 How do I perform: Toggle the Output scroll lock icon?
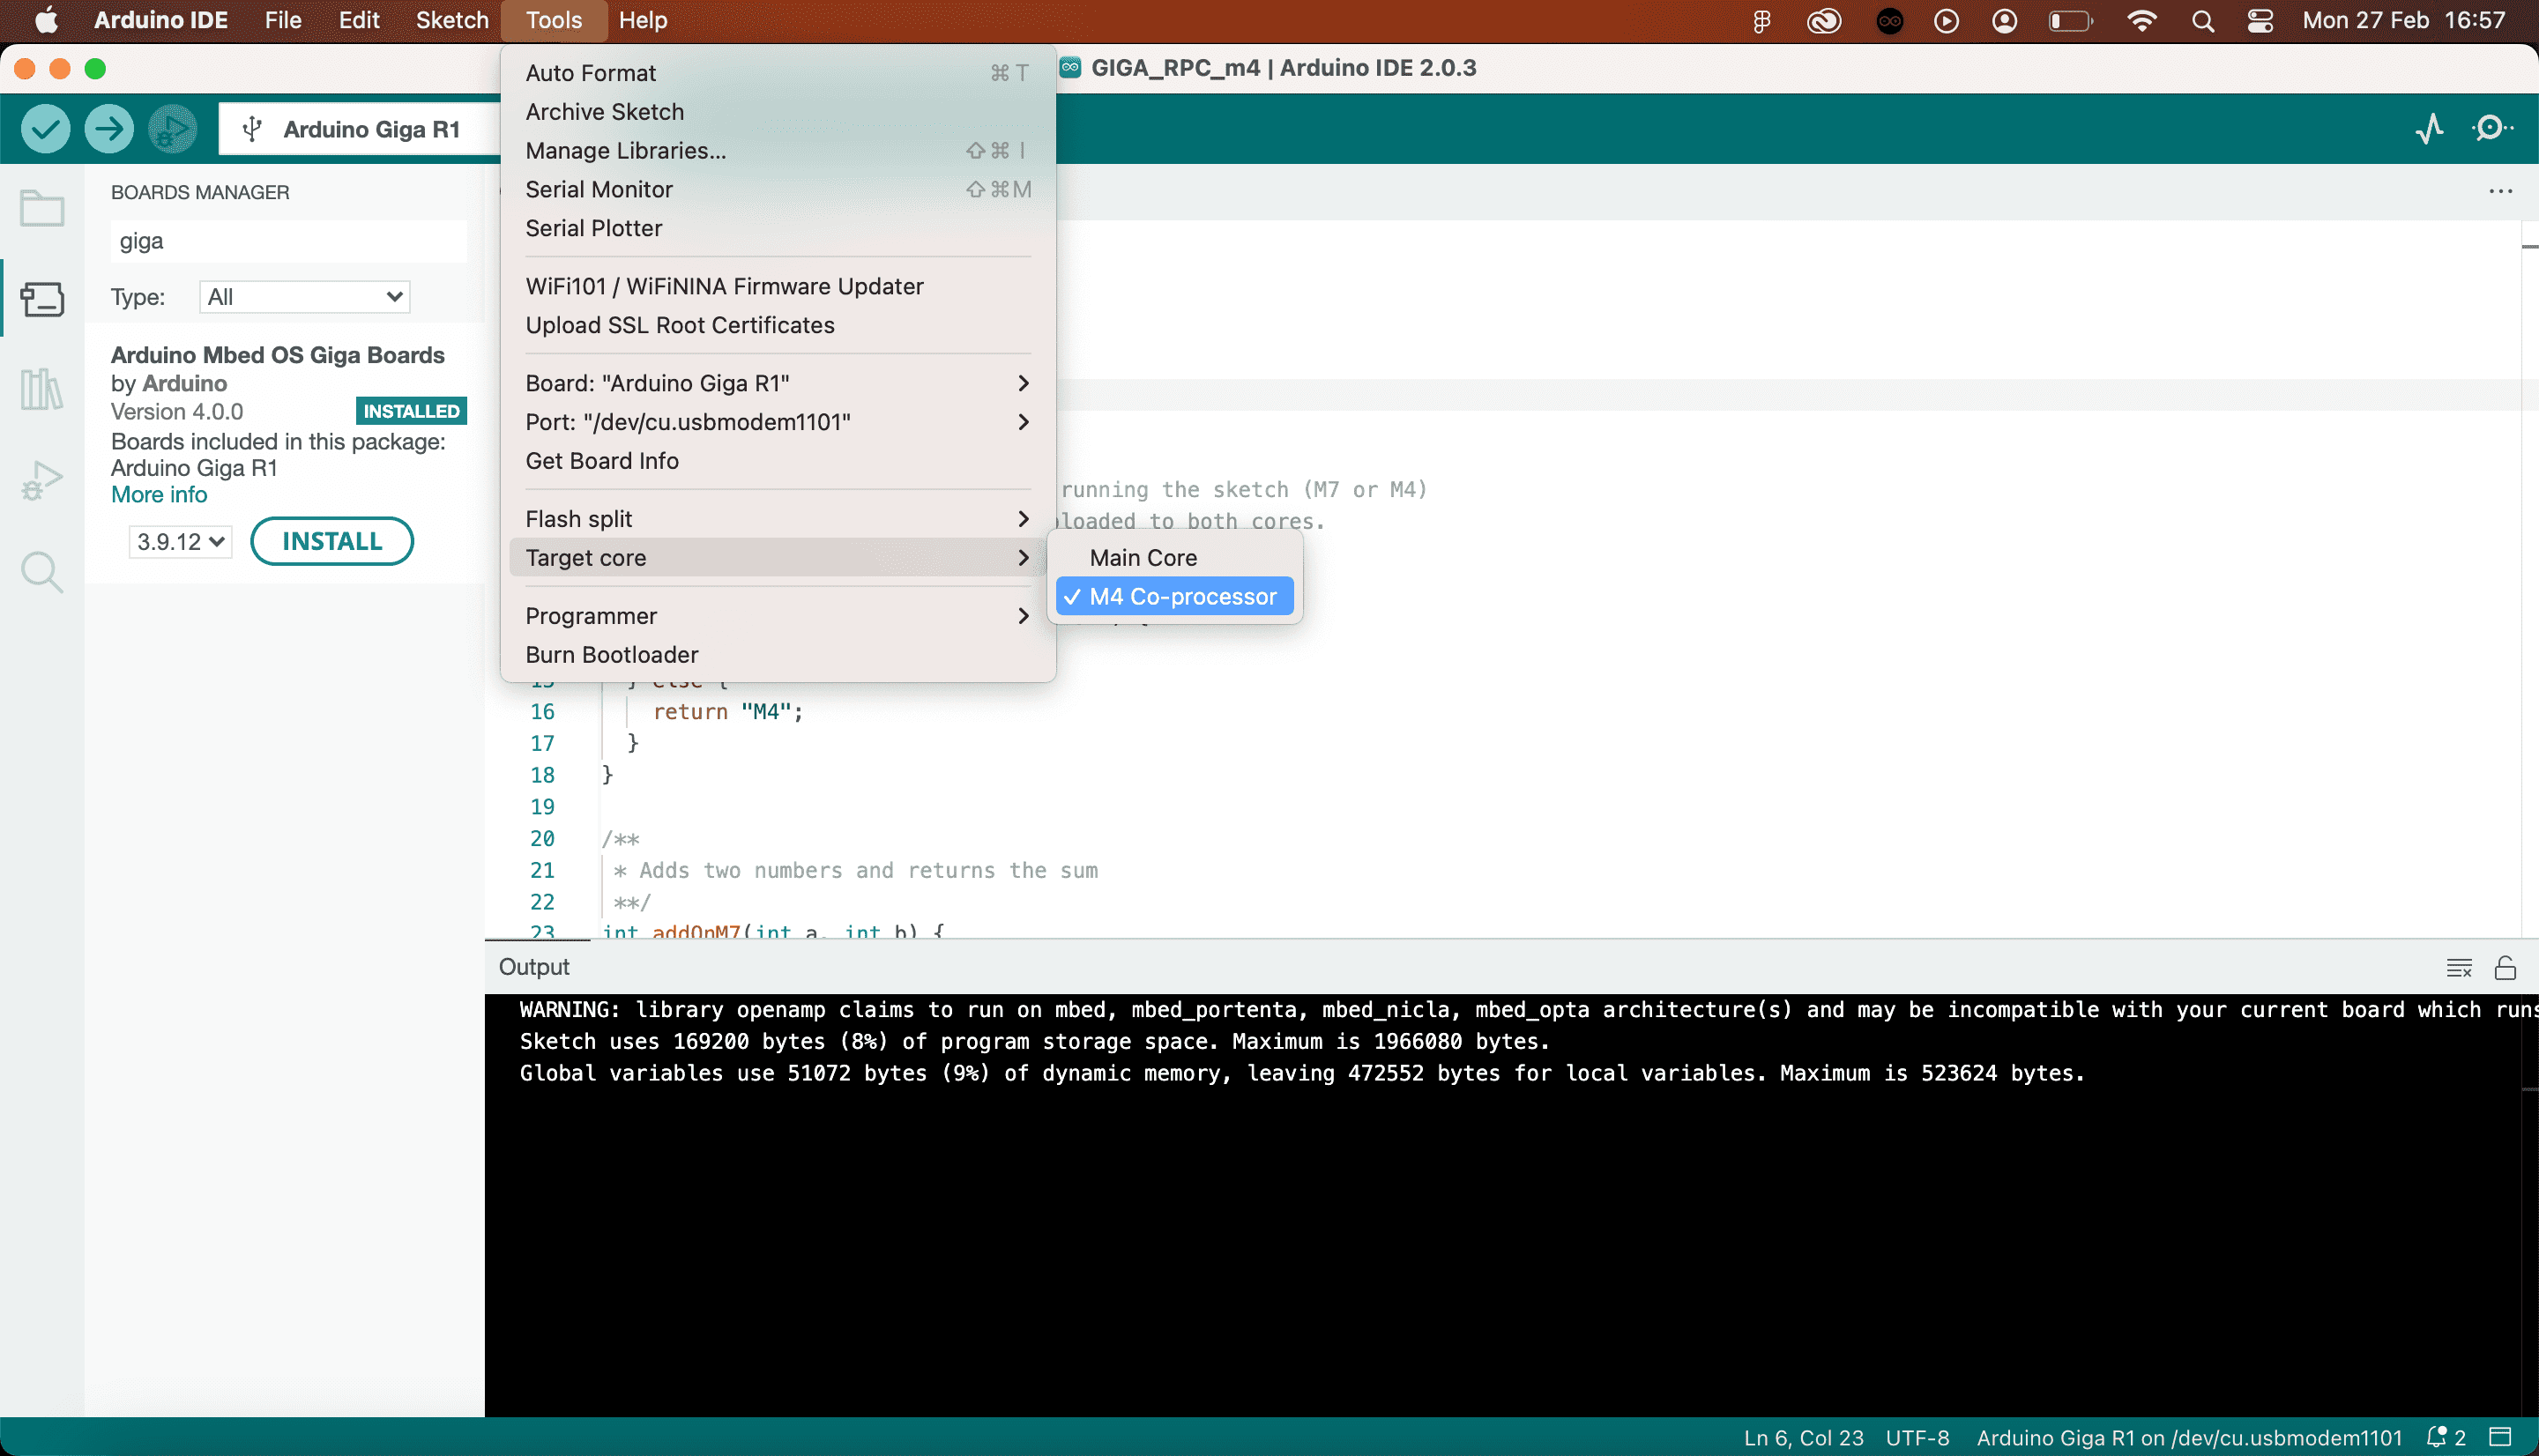[x=2505, y=967]
